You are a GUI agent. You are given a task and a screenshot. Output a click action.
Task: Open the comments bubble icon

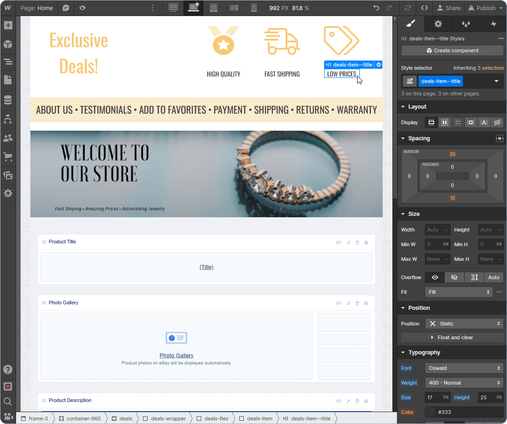(66, 8)
